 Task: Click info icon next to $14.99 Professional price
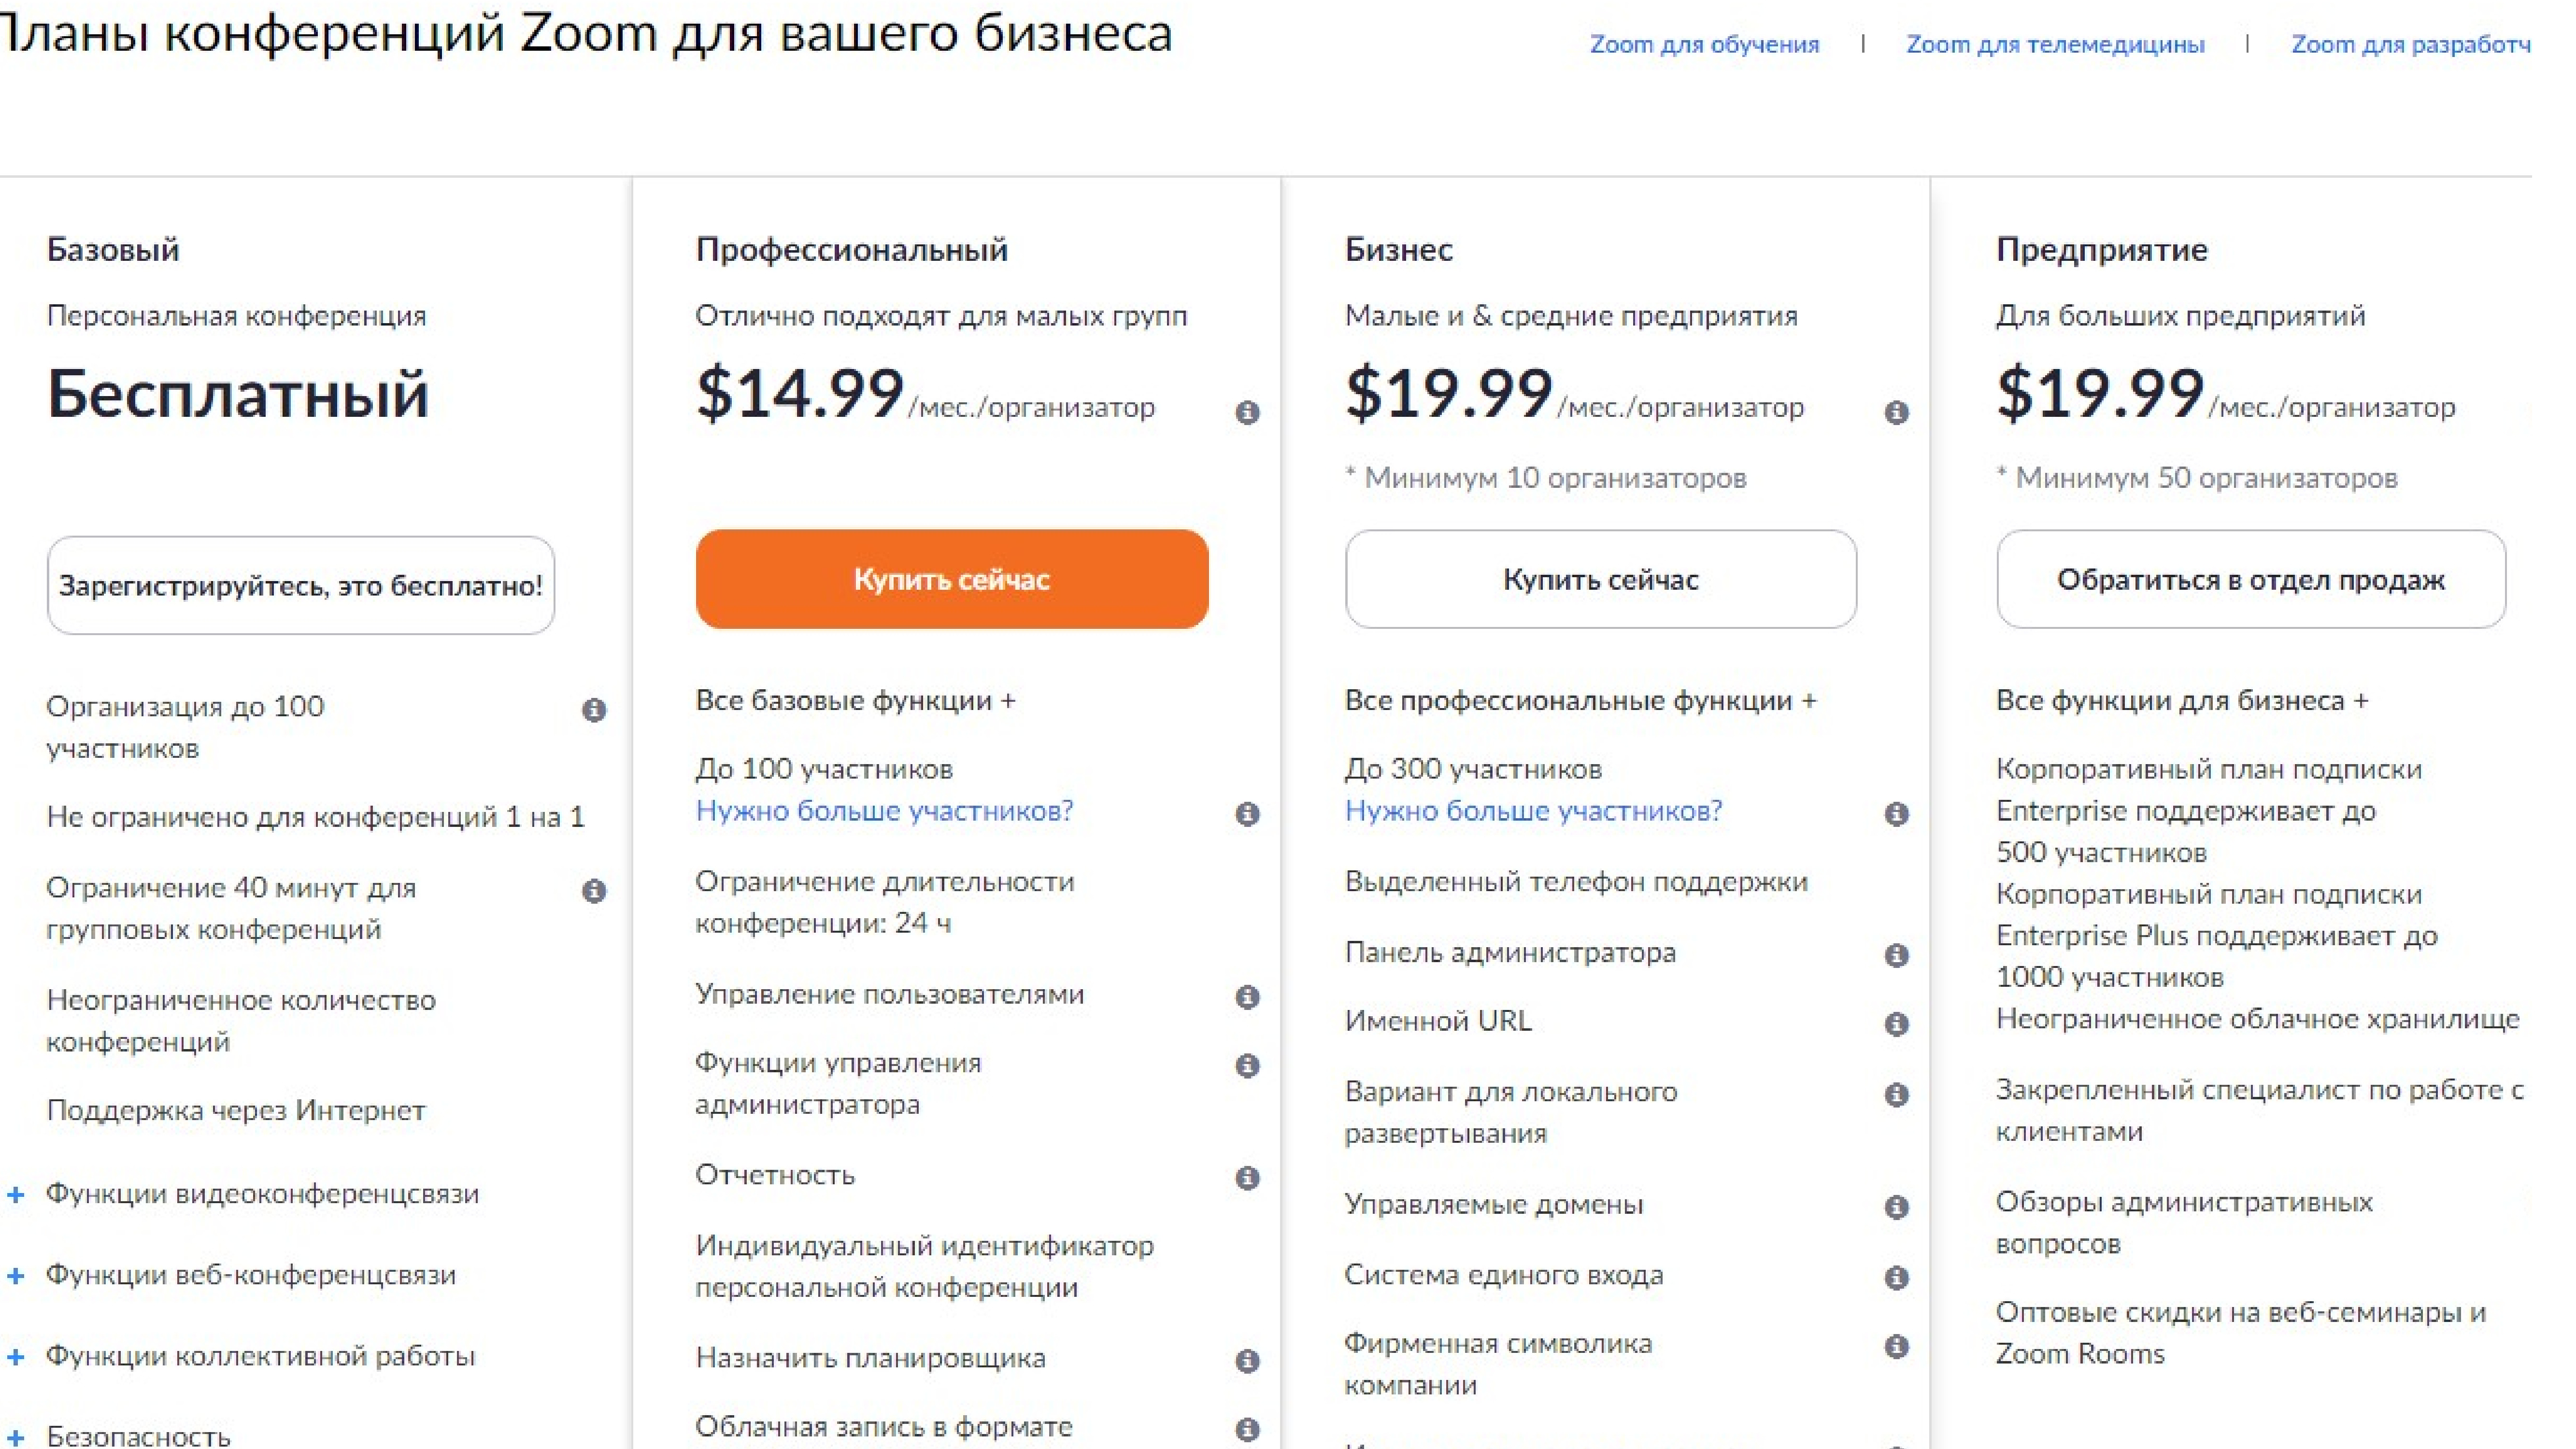pyautogui.click(x=1247, y=412)
